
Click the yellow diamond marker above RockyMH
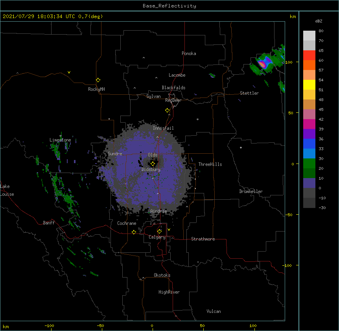[x=98, y=80]
